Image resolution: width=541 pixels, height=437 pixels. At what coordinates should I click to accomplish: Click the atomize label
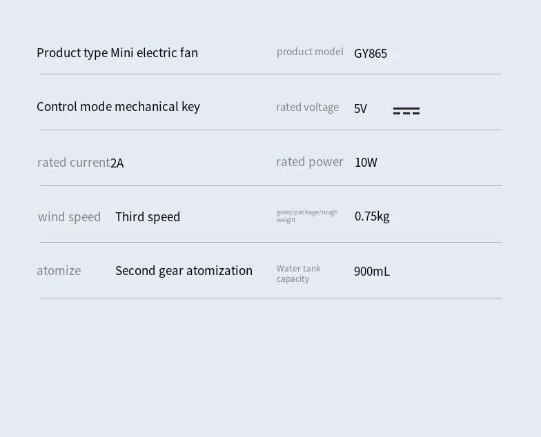click(x=59, y=271)
